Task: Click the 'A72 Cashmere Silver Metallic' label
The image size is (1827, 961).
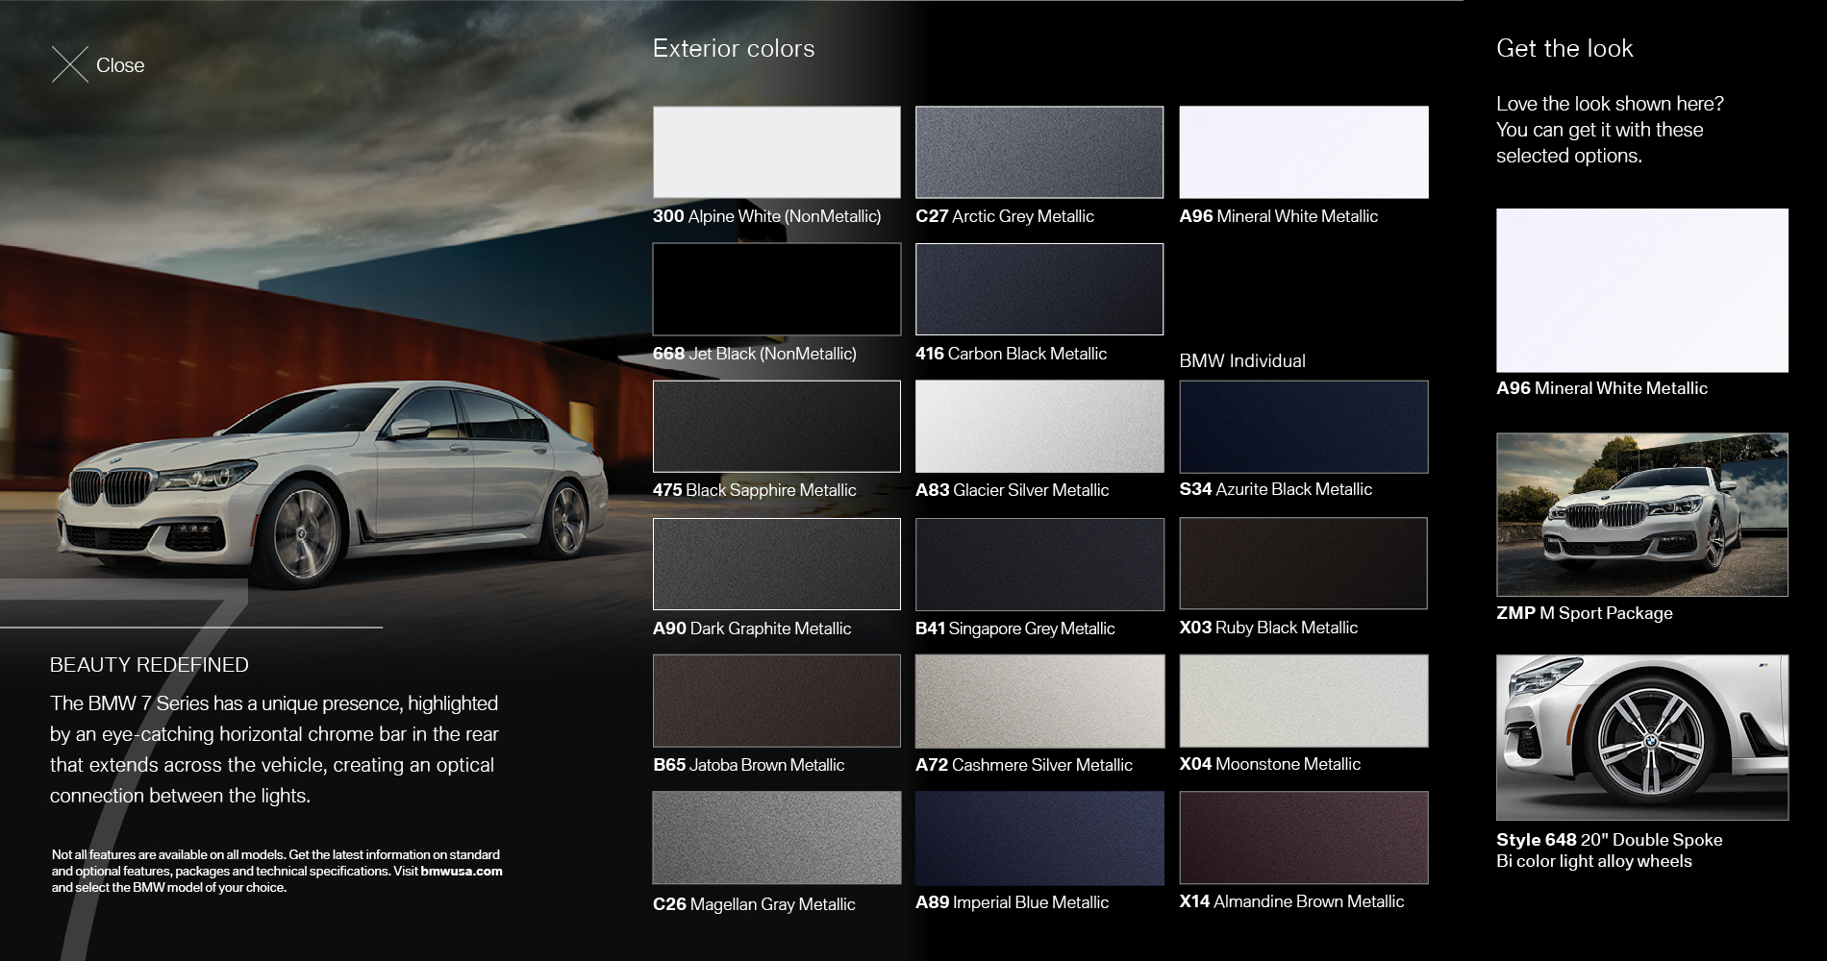Action: tap(1024, 765)
